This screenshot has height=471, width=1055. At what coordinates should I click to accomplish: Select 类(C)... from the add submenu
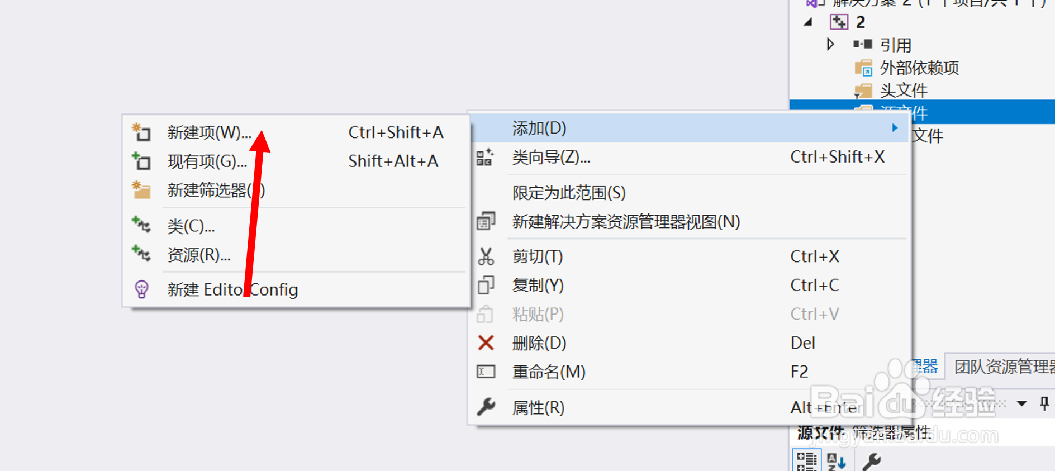click(x=191, y=226)
